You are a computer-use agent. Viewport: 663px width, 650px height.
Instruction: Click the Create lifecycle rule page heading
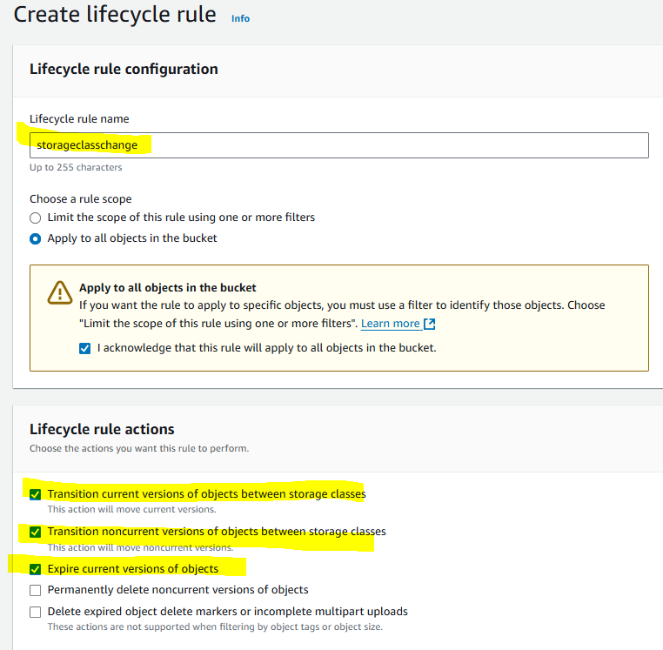[x=115, y=15]
